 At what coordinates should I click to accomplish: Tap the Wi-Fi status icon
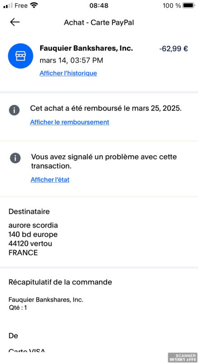click(34, 5)
